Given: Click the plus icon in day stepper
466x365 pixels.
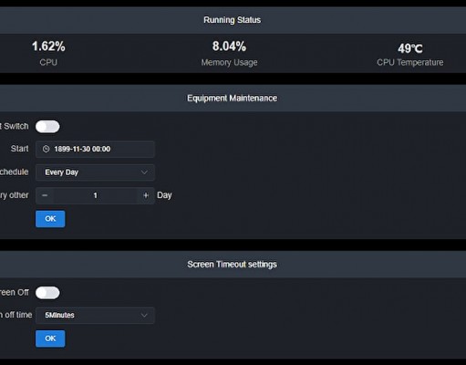Looking at the screenshot, I should point(146,195).
